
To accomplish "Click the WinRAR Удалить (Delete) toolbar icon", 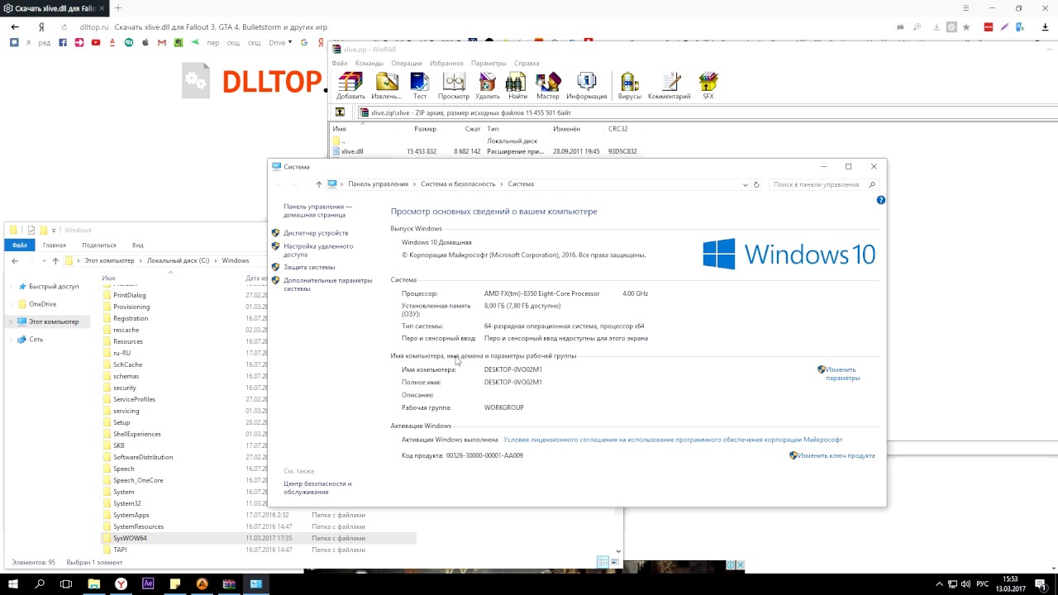I will click(488, 86).
